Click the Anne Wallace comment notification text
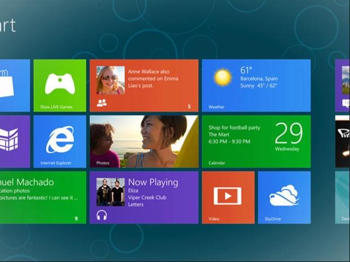Image resolution: width=350 pixels, height=262 pixels. tap(153, 79)
